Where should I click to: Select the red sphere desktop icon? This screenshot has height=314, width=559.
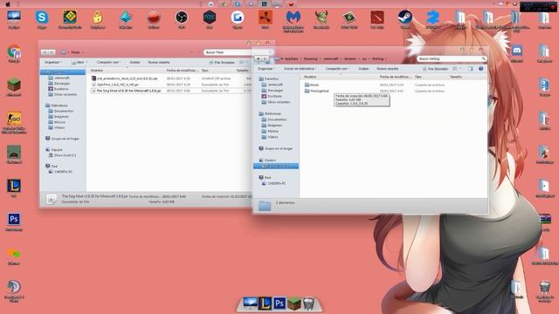154,17
